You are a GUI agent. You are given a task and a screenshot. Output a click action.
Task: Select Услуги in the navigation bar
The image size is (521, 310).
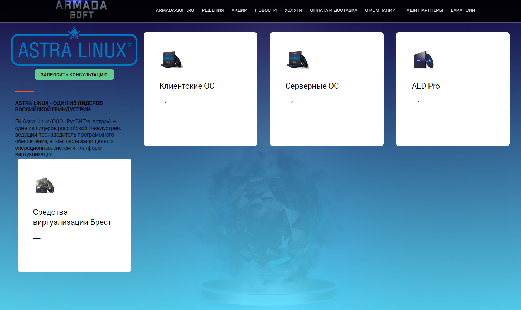pos(293,10)
